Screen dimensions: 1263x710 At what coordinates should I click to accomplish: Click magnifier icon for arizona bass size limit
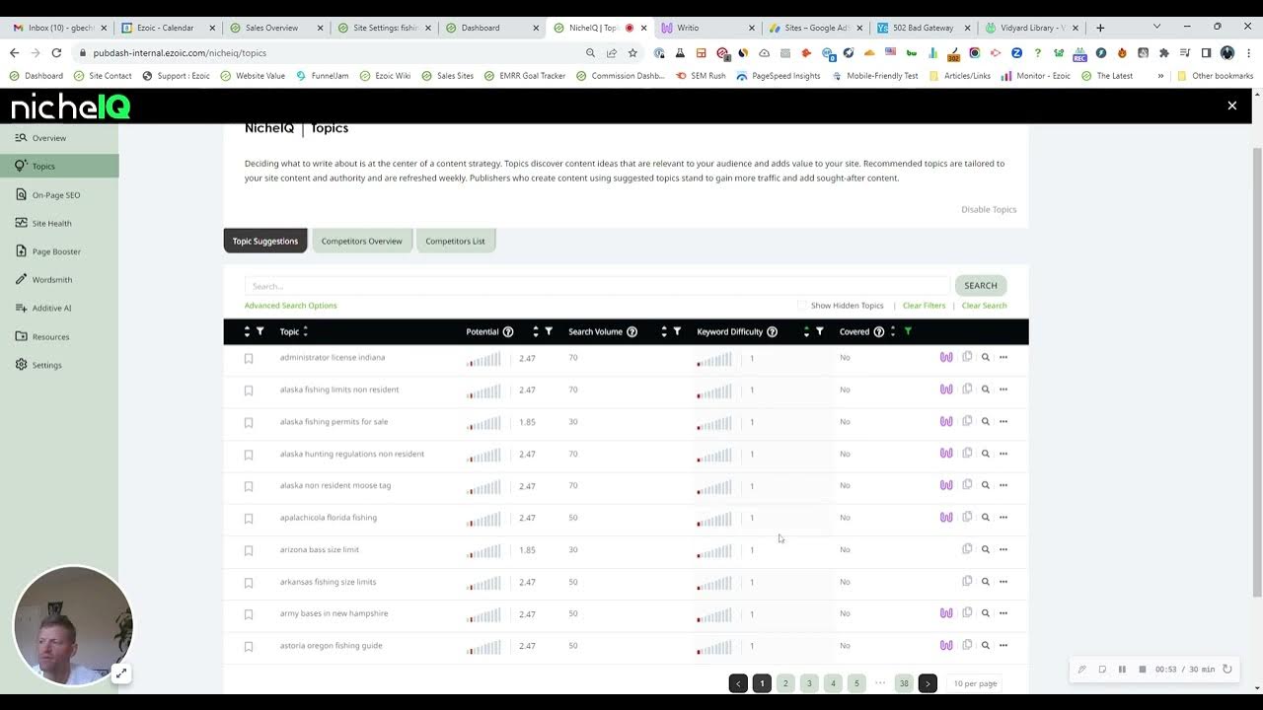click(985, 549)
